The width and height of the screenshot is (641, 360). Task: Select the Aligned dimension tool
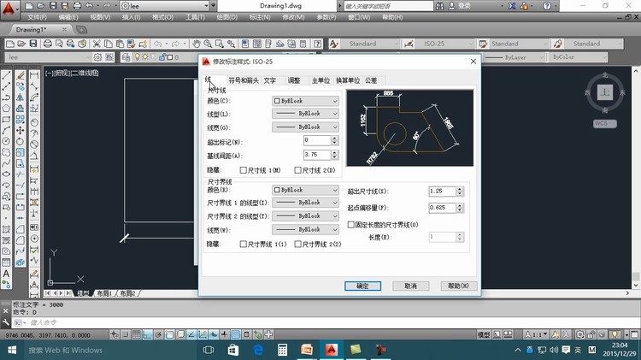click(x=34, y=86)
